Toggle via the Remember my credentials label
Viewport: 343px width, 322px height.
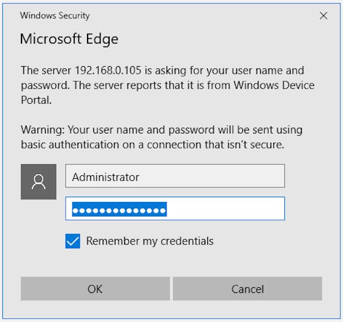pyautogui.click(x=150, y=241)
